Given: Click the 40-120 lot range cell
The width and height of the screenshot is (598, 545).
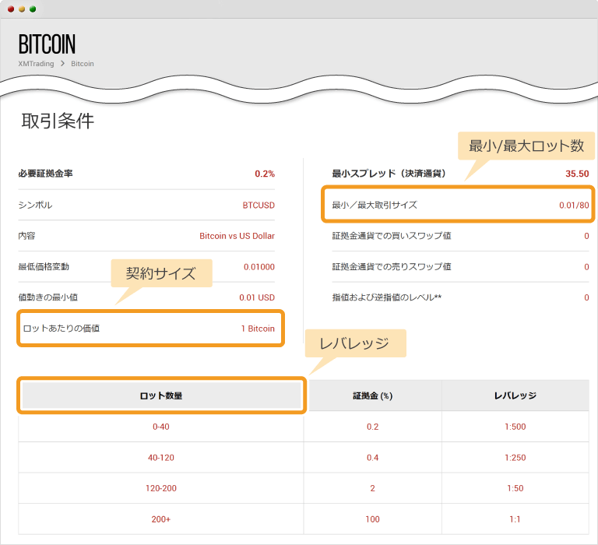Looking at the screenshot, I should click(161, 458).
